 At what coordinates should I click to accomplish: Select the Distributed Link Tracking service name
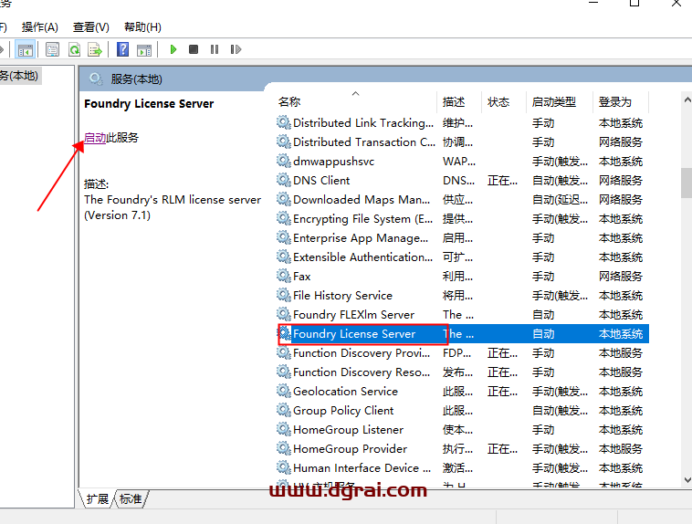click(363, 122)
